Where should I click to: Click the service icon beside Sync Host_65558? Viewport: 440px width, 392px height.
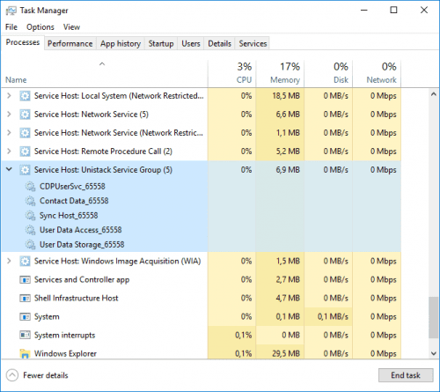30,216
